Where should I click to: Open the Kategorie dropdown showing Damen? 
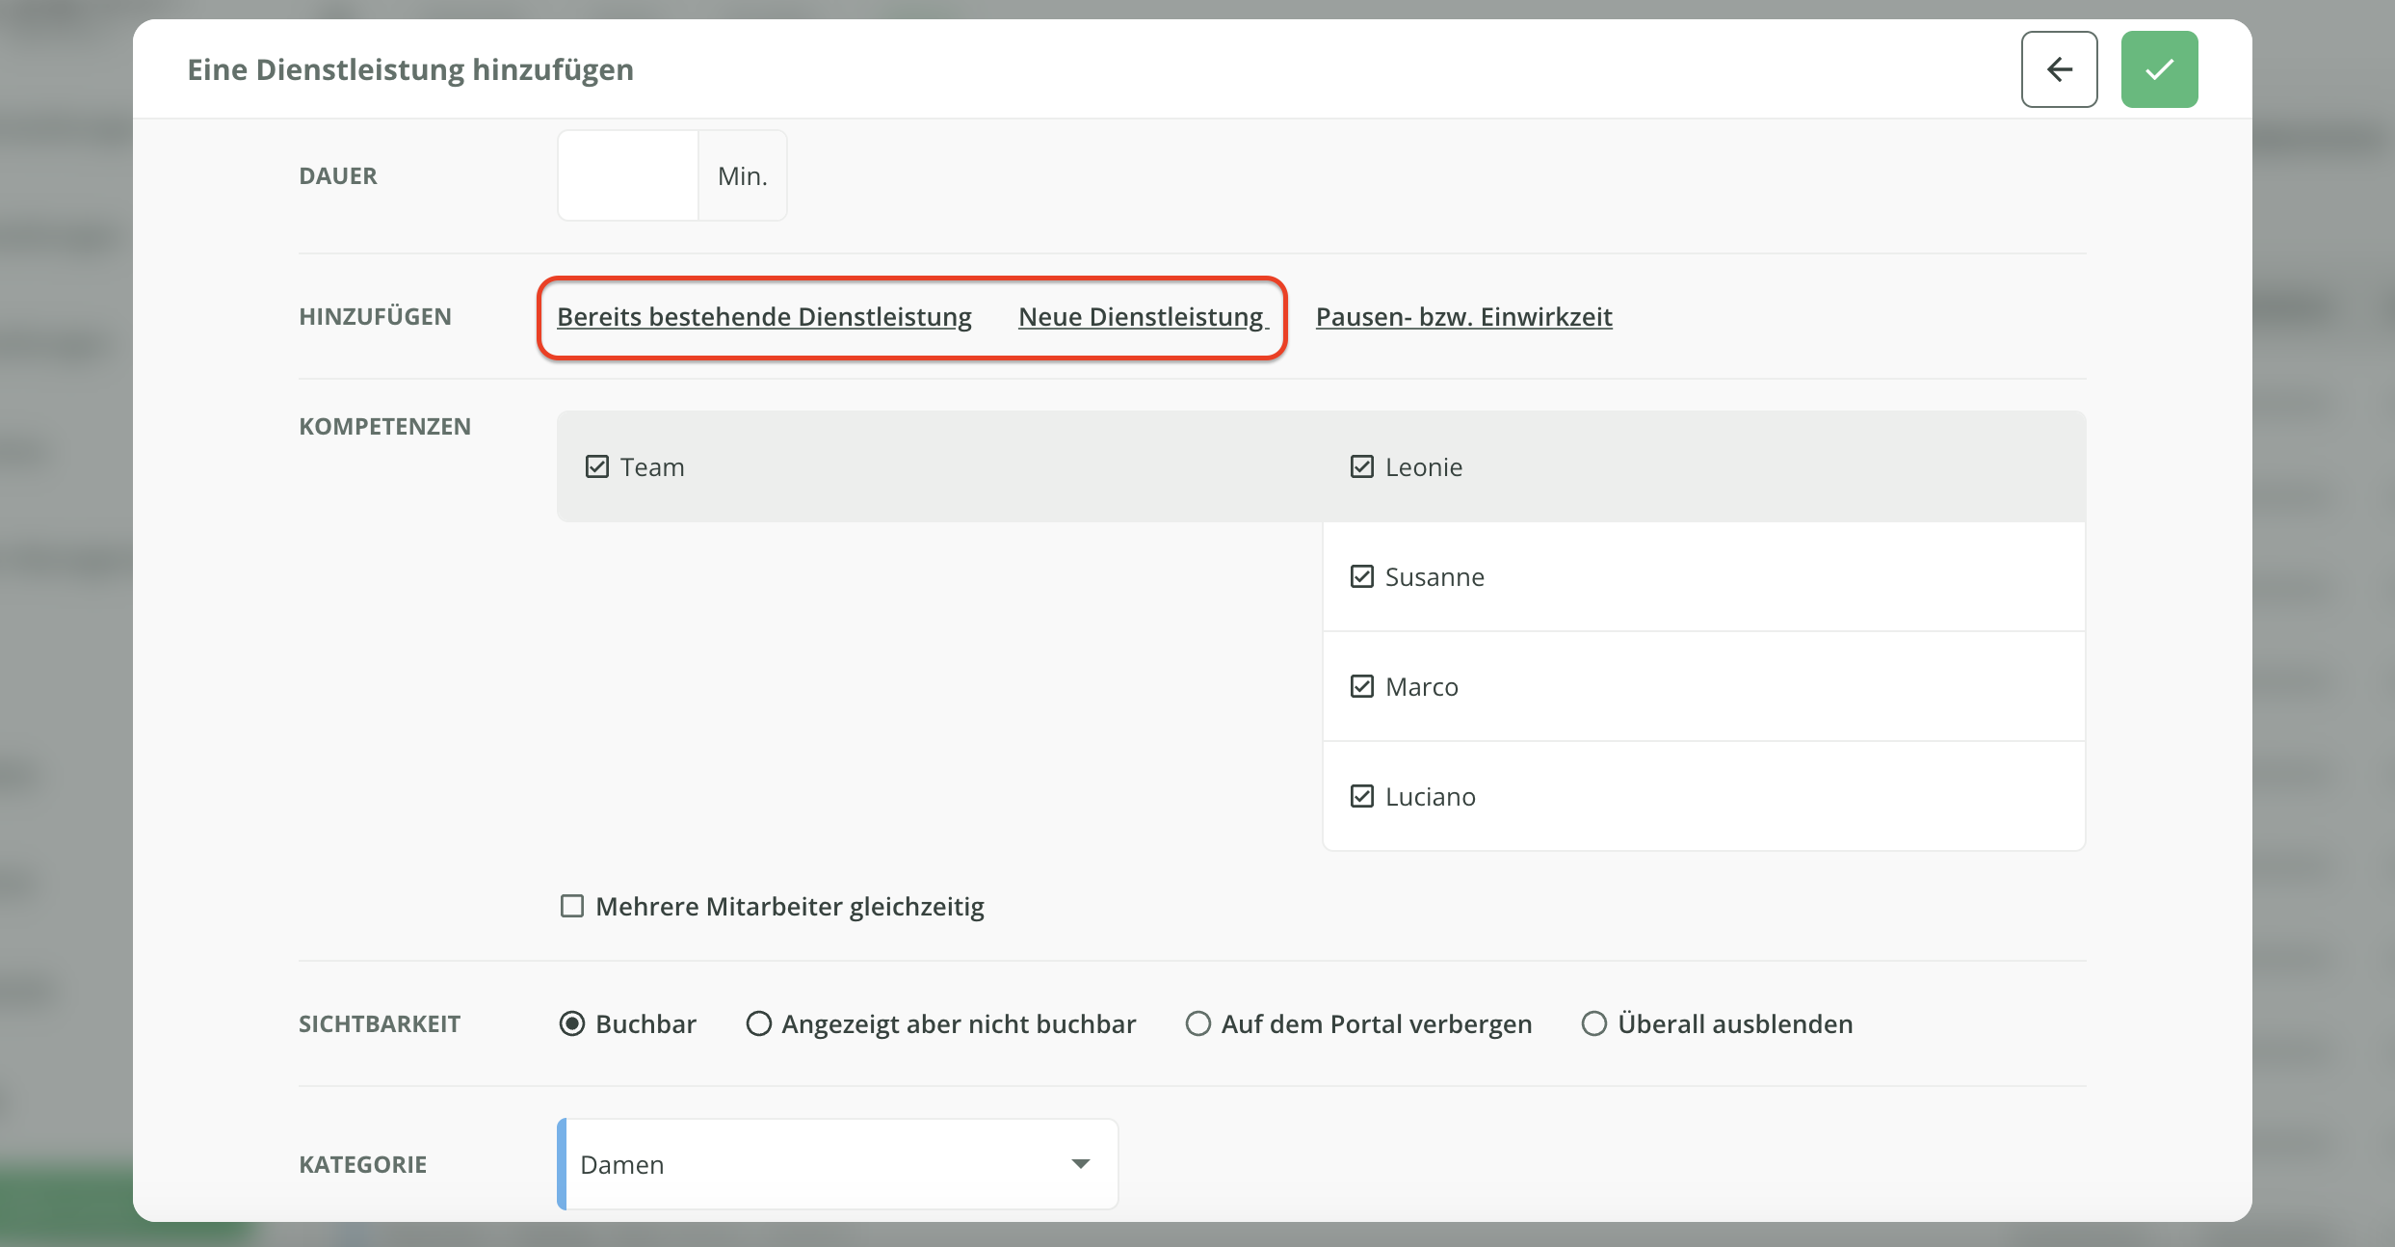819,1165
